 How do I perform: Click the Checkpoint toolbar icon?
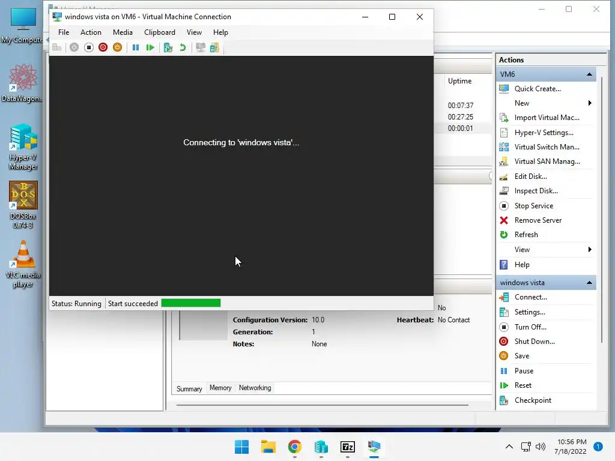(168, 47)
